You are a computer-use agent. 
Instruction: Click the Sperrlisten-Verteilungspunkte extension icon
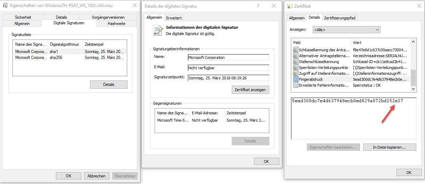pos(295,68)
